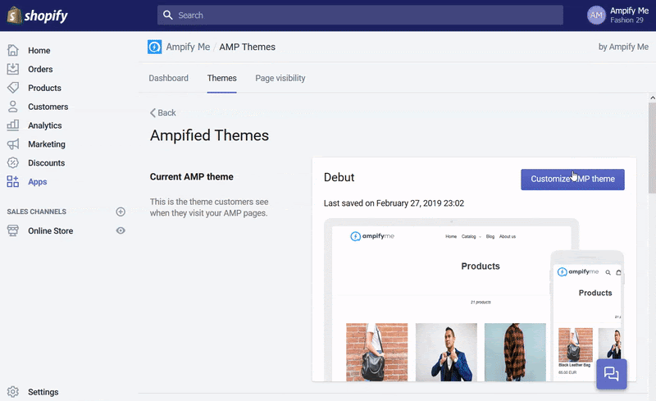
Task: Click the Products tag icon
Action: pos(13,88)
